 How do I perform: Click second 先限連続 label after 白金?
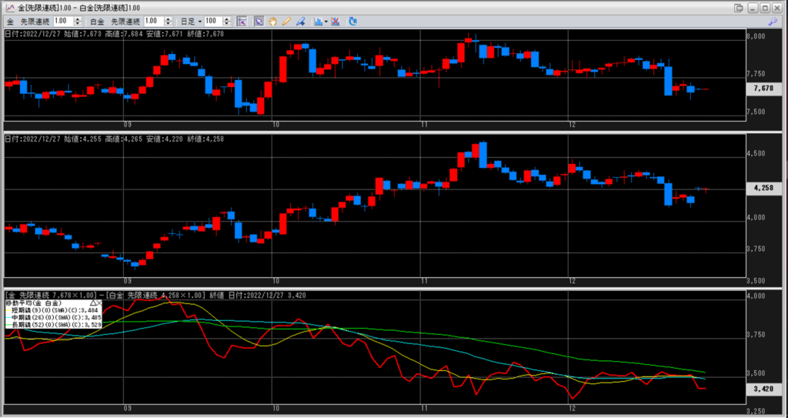[125, 22]
